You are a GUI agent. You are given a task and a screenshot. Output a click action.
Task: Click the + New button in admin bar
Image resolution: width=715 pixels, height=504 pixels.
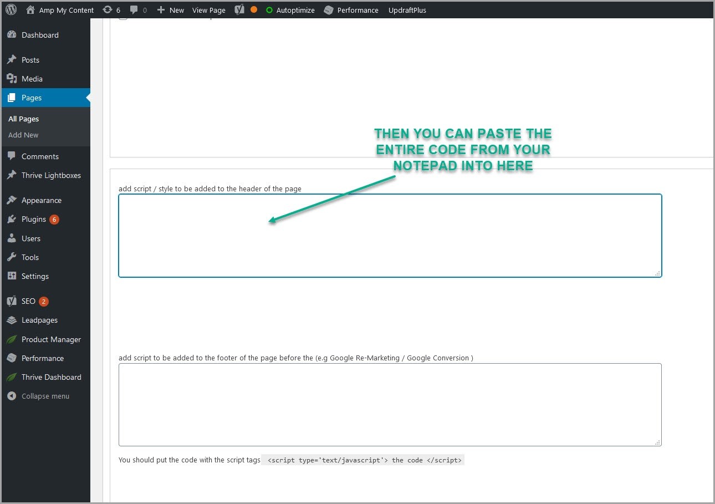click(170, 9)
